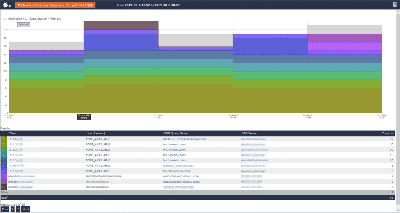Sort by the DNS Query Name column header

[176, 133]
